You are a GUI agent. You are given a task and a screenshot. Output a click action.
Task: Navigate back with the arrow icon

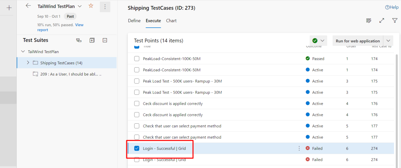(28, 5)
